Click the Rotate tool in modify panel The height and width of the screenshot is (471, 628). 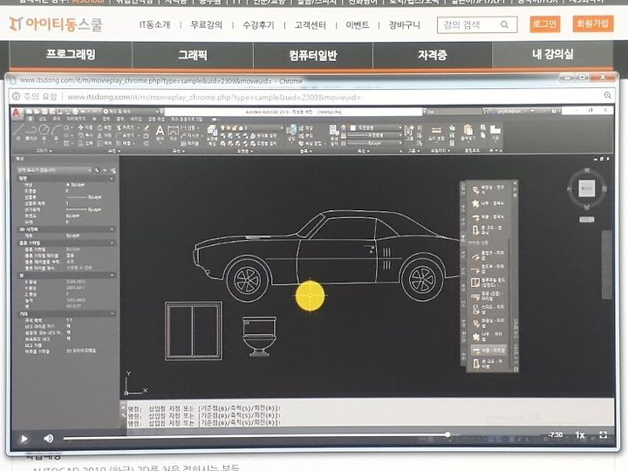(x=103, y=127)
